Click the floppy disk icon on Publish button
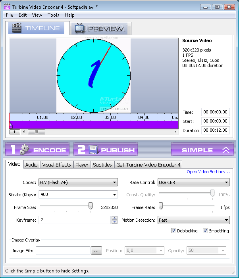The height and width of the screenshot is (278, 239). pos(93,150)
